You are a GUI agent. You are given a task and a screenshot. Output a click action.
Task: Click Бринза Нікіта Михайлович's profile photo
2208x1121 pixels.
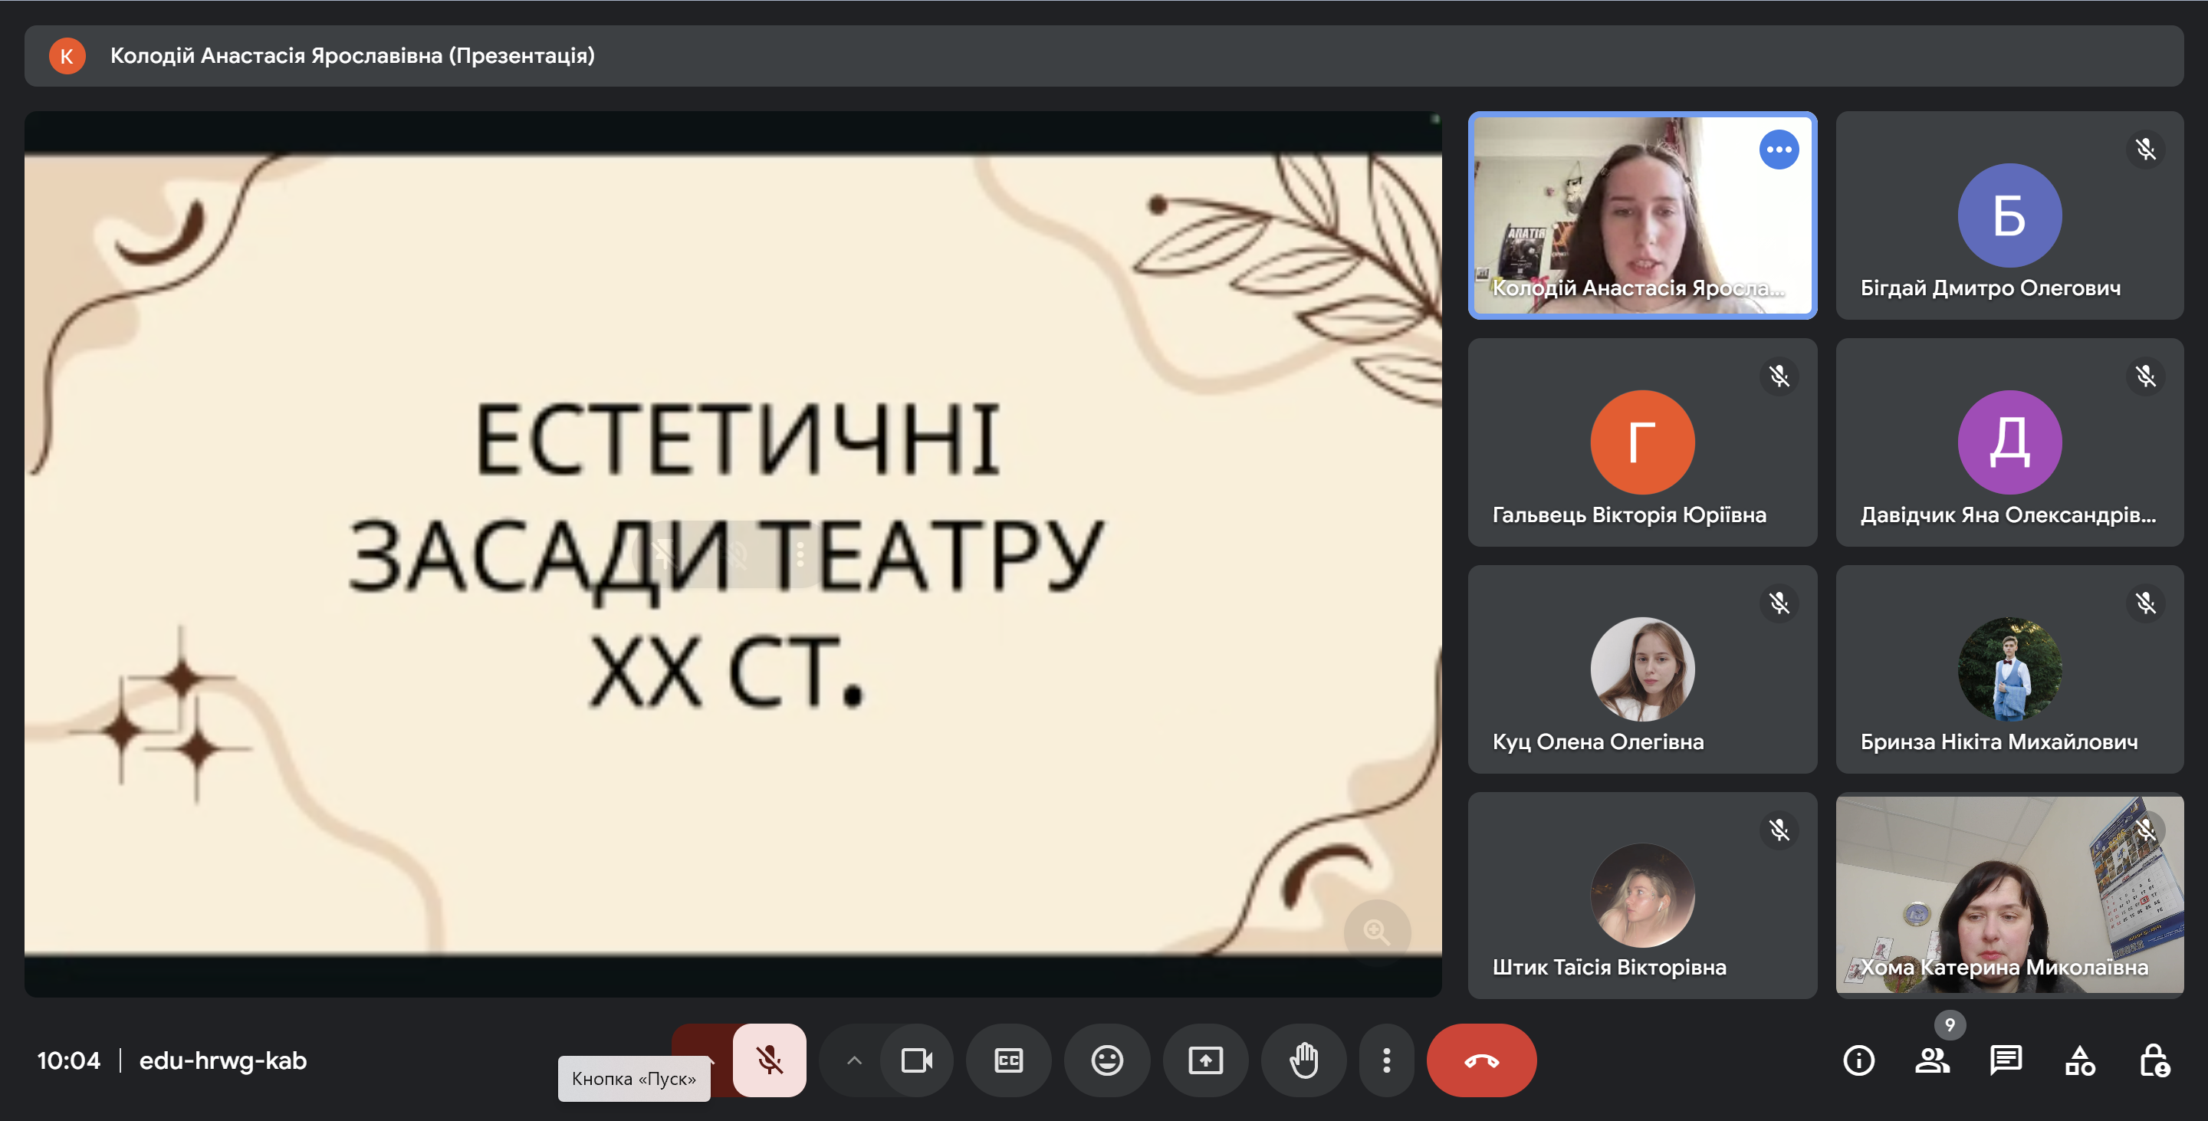click(x=2009, y=669)
